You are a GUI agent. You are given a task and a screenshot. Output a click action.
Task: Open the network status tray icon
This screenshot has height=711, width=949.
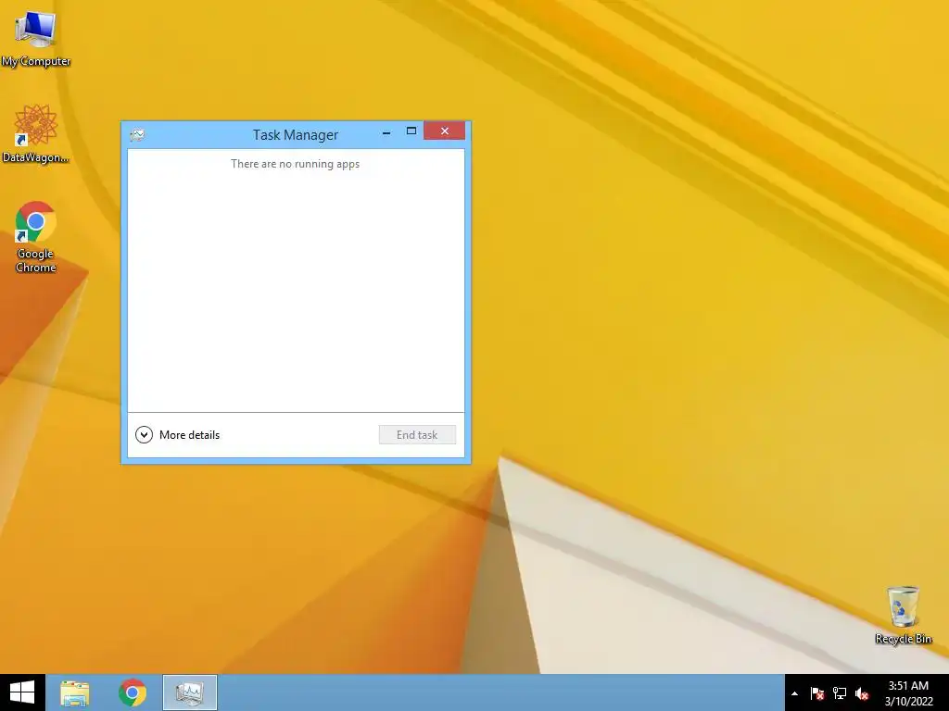[x=840, y=693]
